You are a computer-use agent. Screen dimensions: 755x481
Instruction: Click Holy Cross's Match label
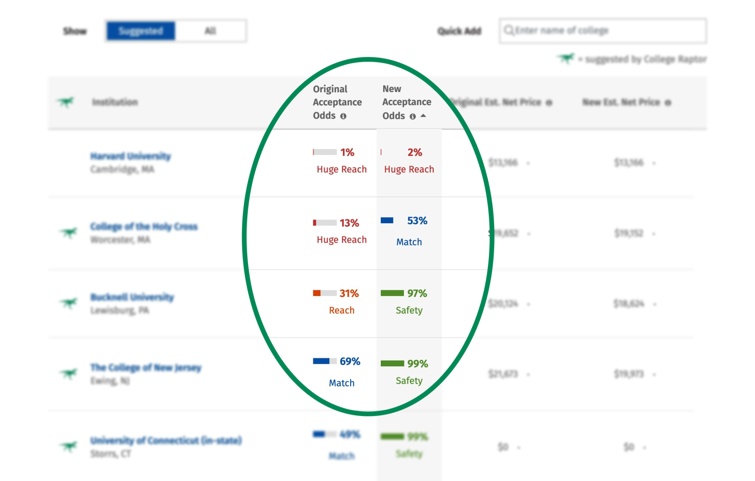pyautogui.click(x=409, y=242)
